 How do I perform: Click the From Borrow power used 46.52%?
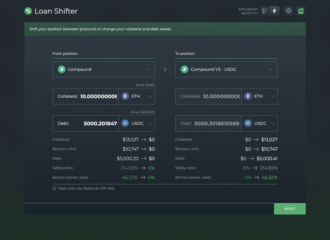click(x=130, y=177)
